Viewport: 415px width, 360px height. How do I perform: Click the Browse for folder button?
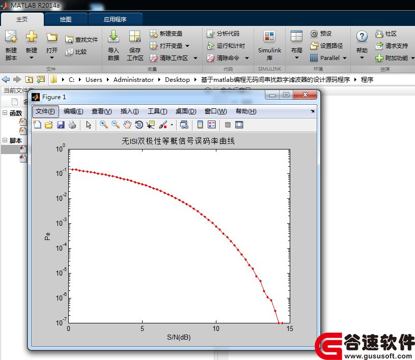click(41, 79)
